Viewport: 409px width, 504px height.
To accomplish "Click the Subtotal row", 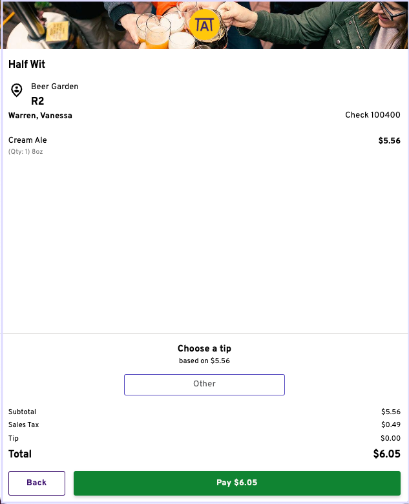I will coord(23,412).
